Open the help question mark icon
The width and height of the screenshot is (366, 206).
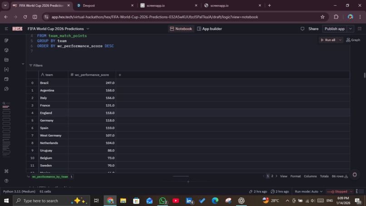click(6, 181)
